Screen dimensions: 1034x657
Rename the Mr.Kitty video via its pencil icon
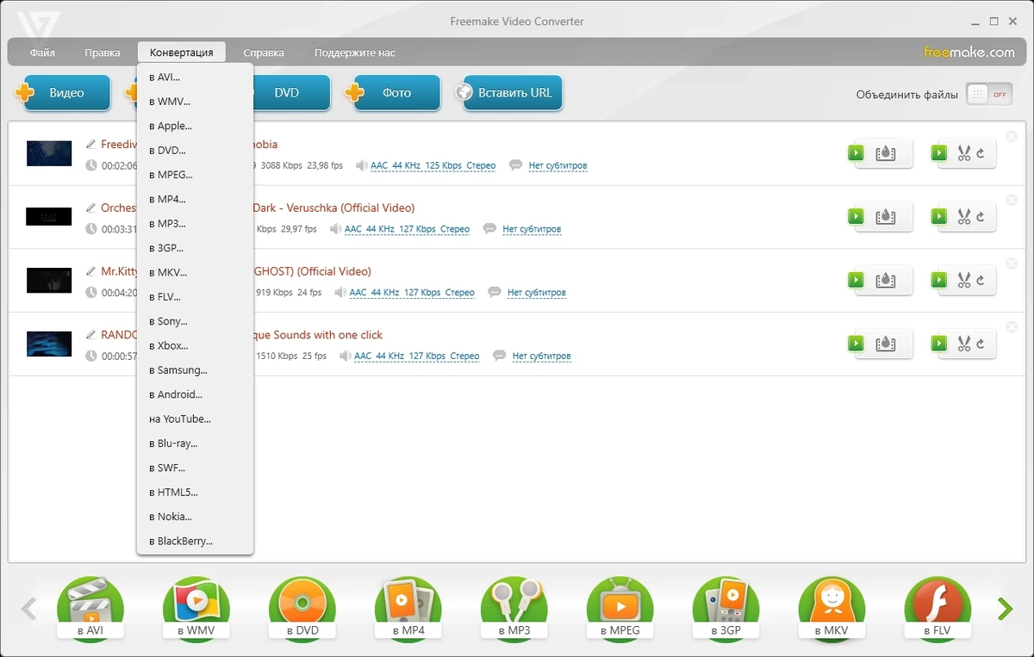[x=91, y=271]
